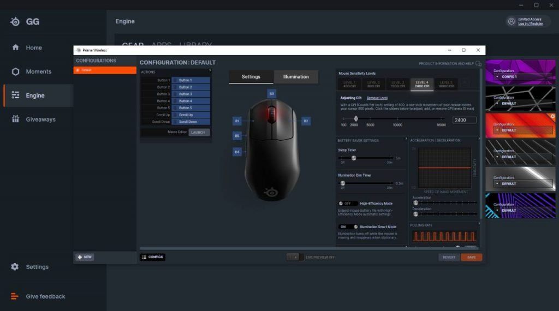Select the Default configuration in the list

105,70
